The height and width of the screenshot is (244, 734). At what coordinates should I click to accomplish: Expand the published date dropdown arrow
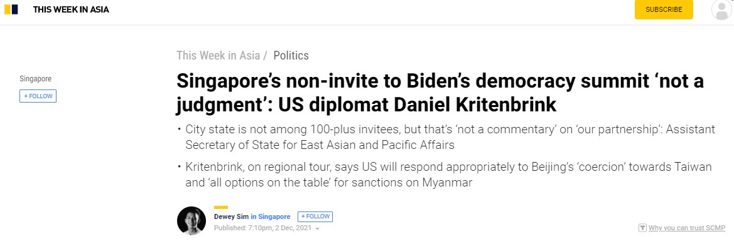(x=317, y=229)
